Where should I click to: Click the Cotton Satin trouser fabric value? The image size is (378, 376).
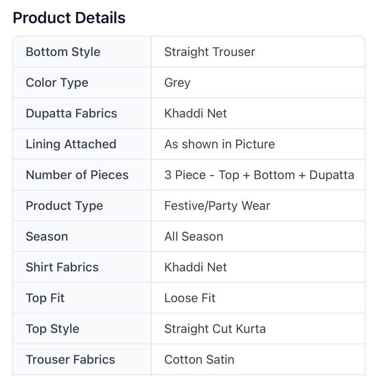pos(199,359)
